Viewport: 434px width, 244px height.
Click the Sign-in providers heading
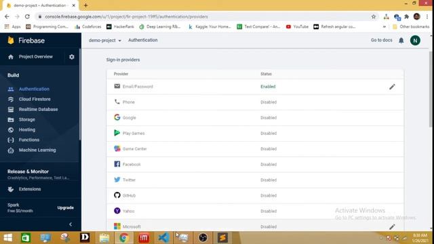point(123,60)
